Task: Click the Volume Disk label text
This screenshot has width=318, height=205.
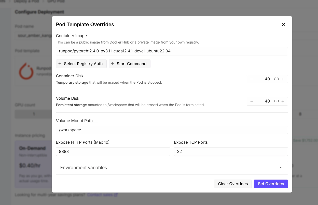Action: (68, 98)
